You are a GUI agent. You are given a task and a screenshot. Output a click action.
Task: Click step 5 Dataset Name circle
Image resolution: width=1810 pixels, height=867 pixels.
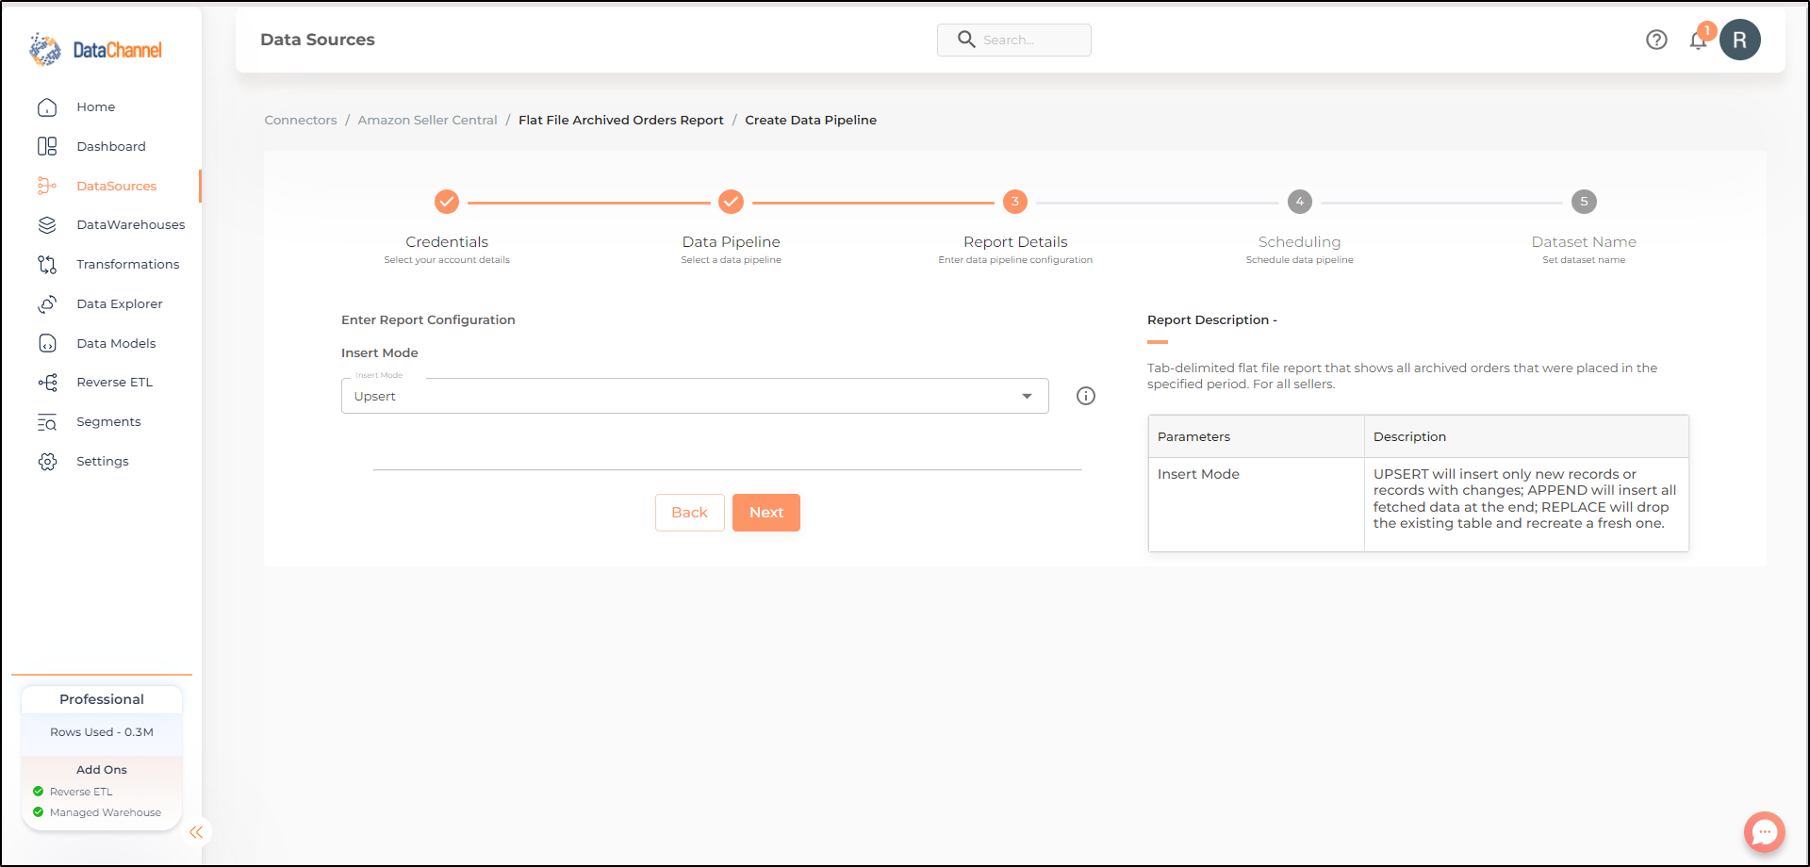[x=1584, y=202]
